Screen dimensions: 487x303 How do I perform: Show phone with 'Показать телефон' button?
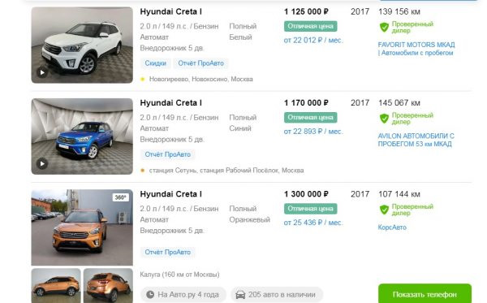(425, 294)
